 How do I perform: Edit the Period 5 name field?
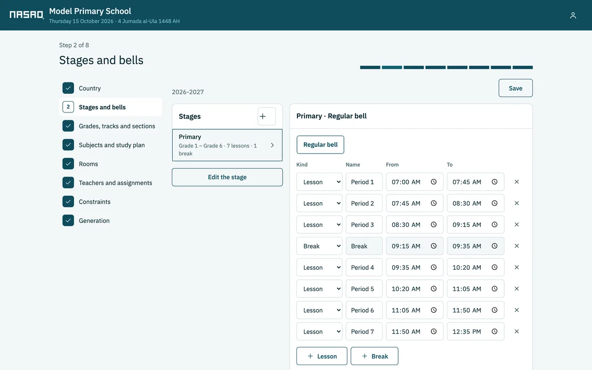[x=364, y=289]
